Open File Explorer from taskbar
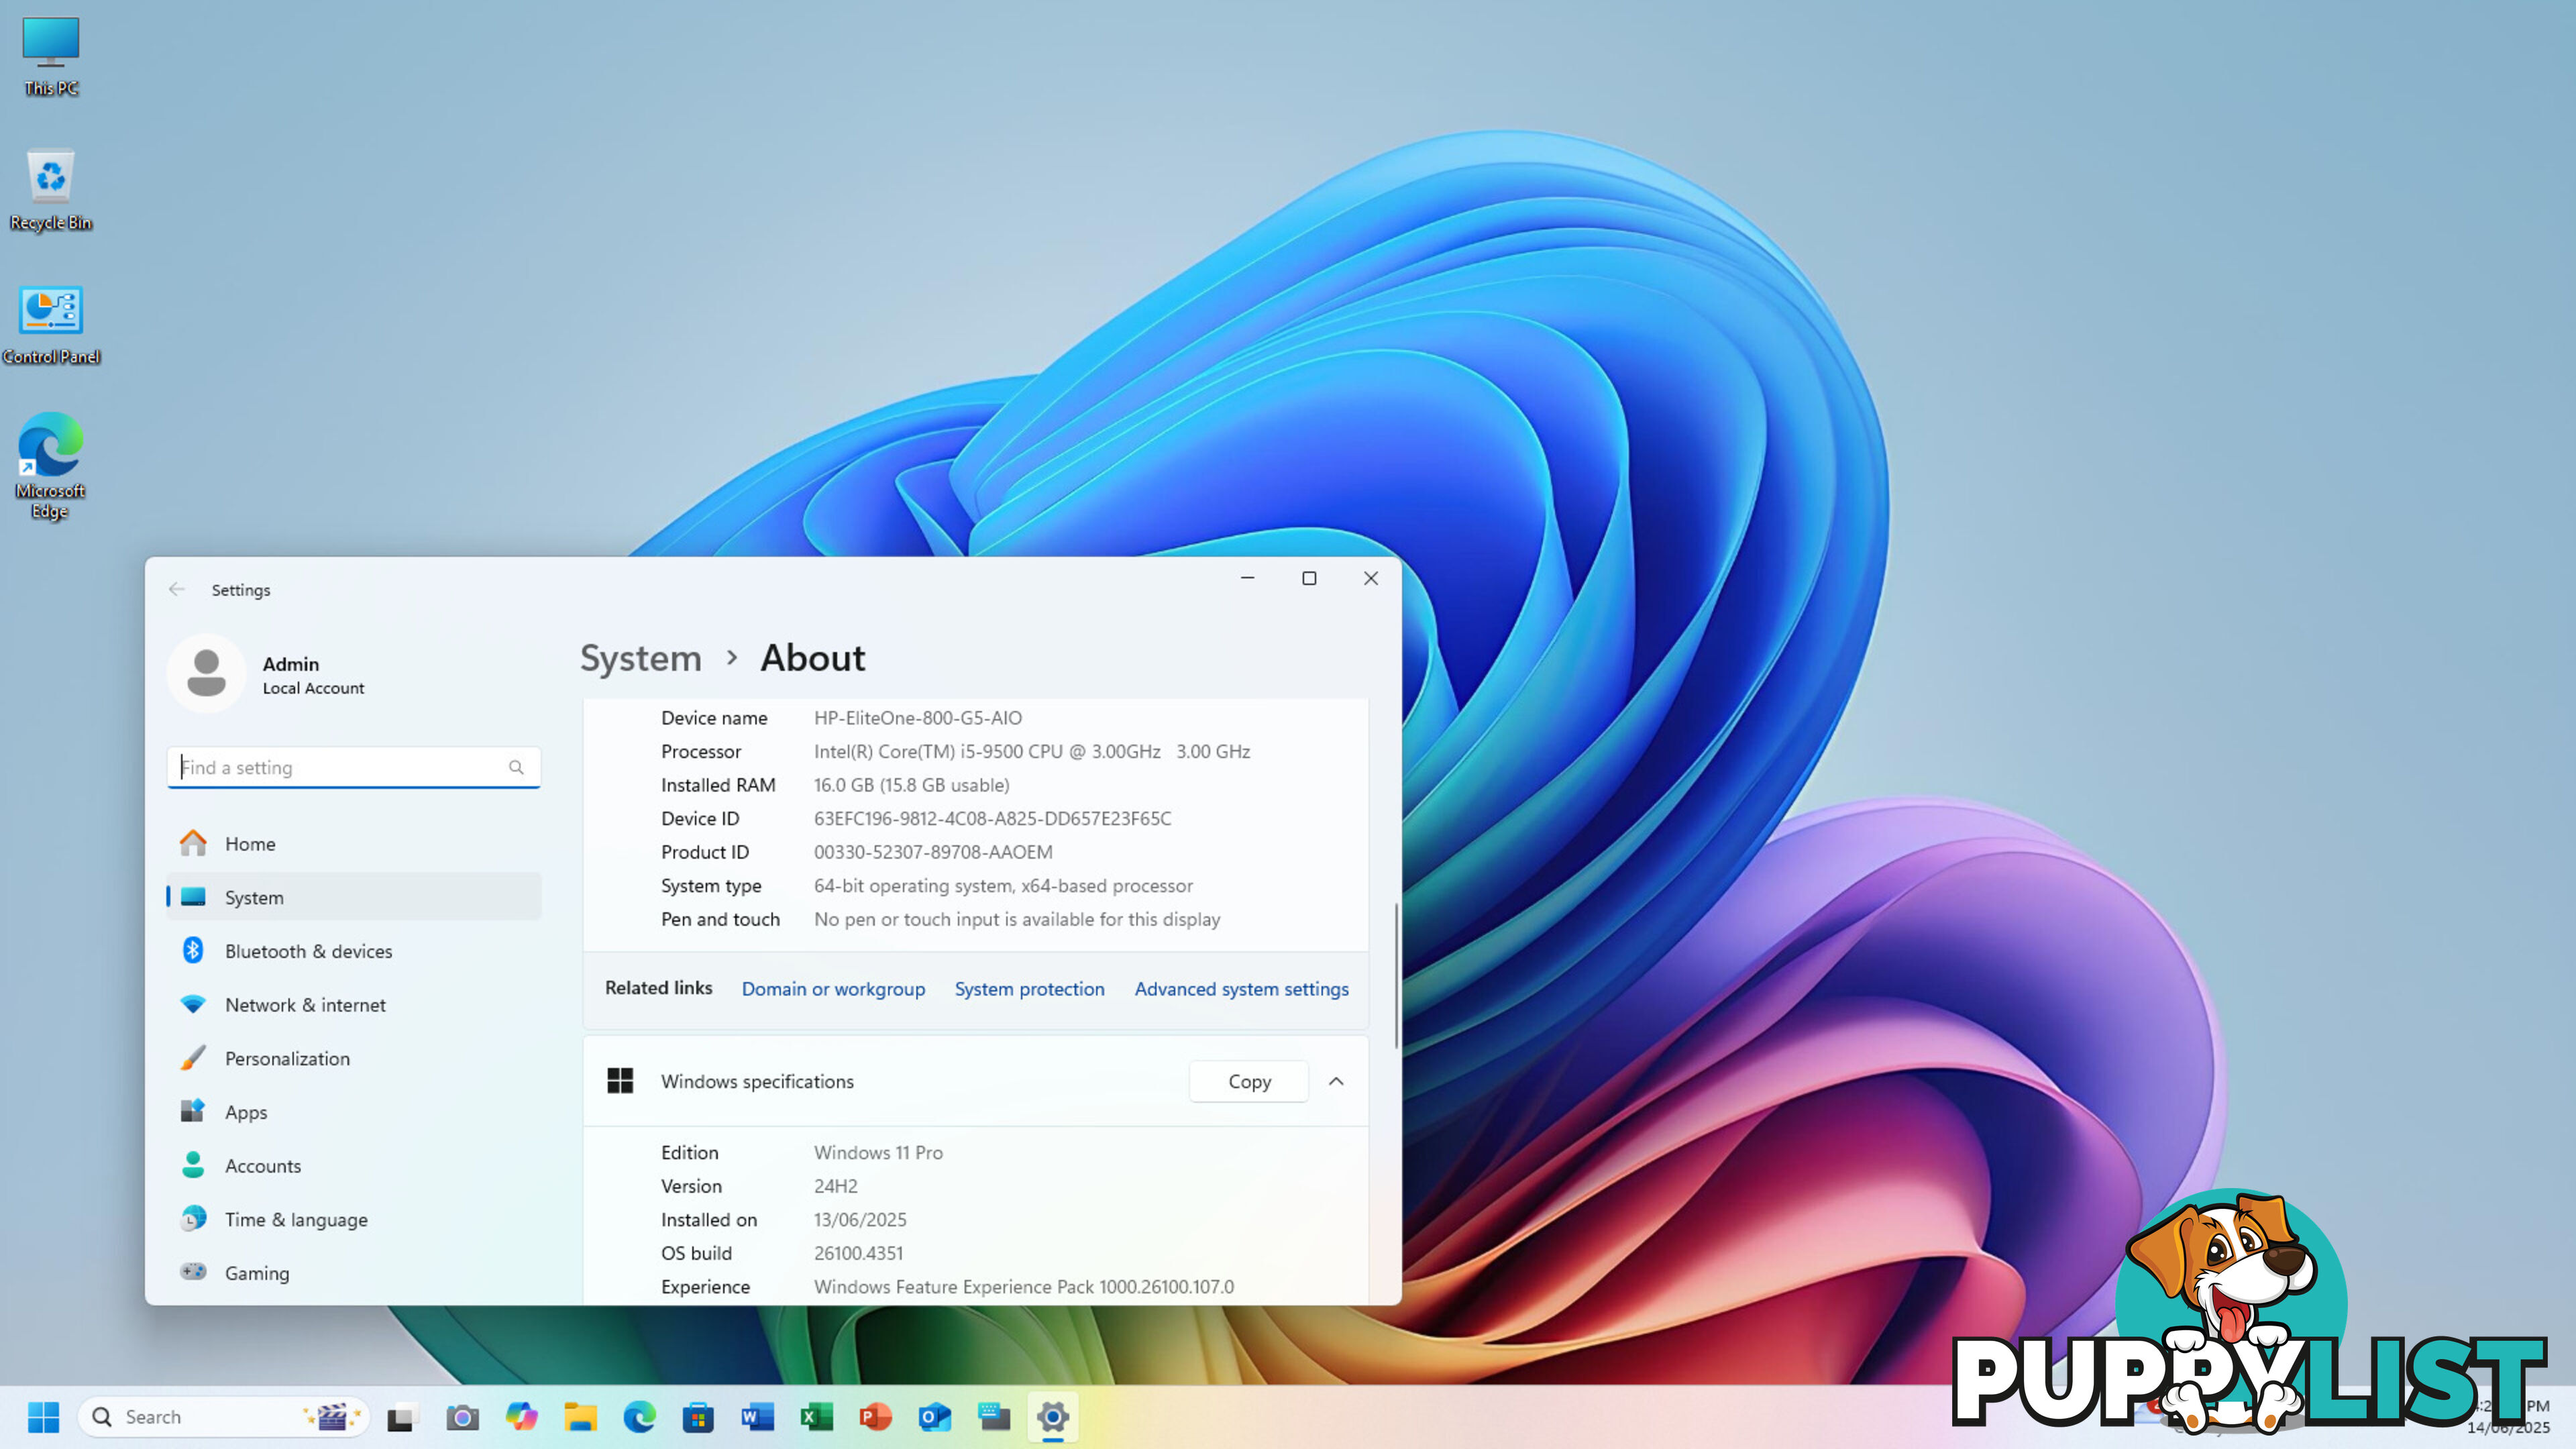Screen dimensions: 2576x1449 click(580, 1417)
